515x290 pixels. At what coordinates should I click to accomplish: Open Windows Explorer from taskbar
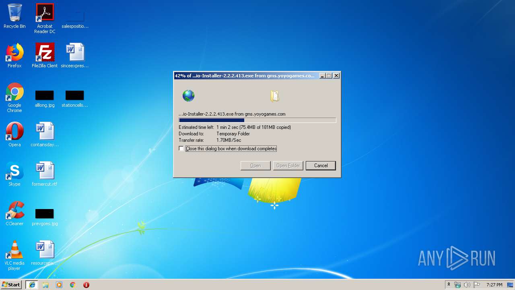[45, 285]
